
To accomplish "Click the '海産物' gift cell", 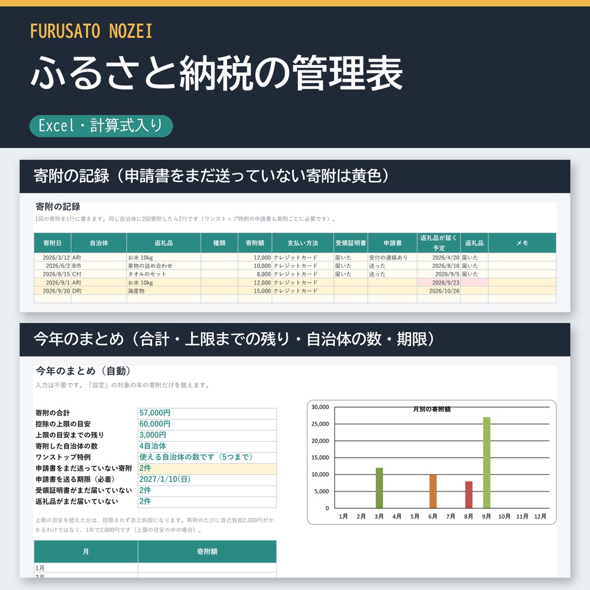I will (164, 291).
